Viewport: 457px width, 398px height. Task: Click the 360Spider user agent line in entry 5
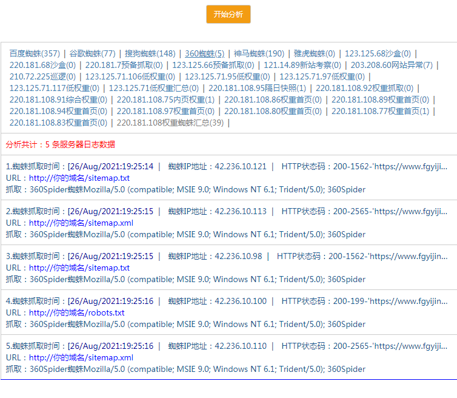185,369
